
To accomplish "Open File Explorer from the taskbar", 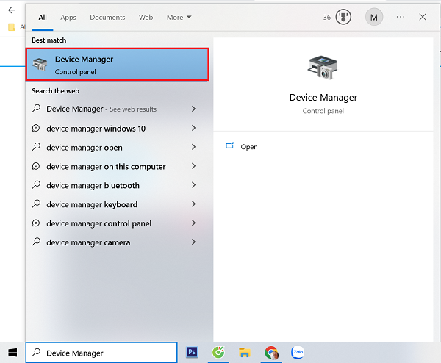I will [244, 353].
